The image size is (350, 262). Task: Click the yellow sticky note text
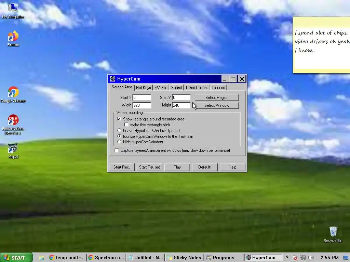coord(322,42)
